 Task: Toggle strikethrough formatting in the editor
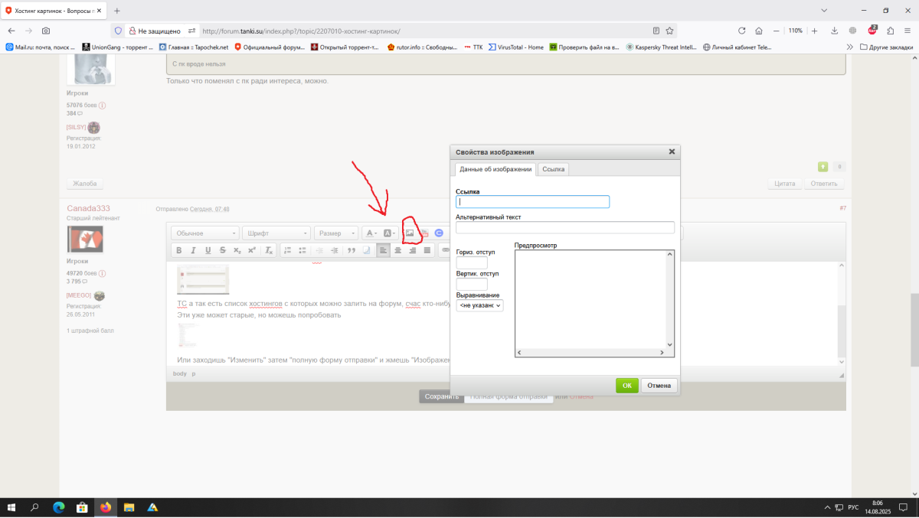pos(222,250)
